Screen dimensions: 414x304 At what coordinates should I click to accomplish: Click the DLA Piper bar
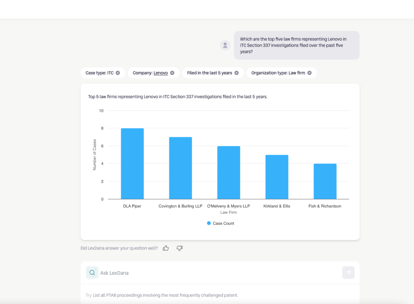click(132, 164)
